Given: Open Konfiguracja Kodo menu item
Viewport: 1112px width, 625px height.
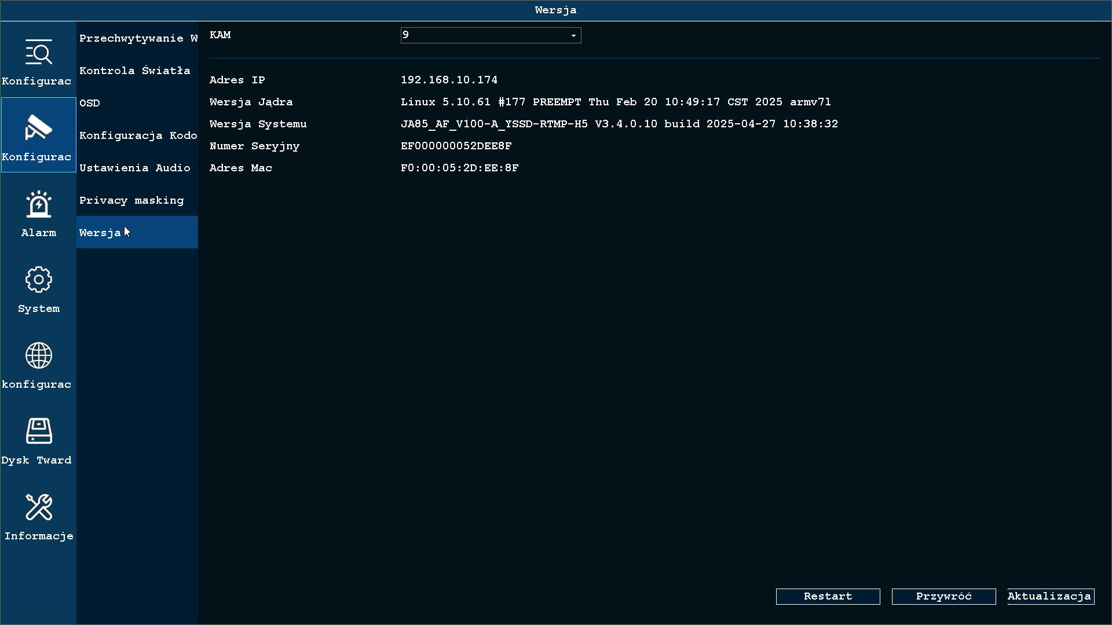Looking at the screenshot, I should click(x=137, y=135).
